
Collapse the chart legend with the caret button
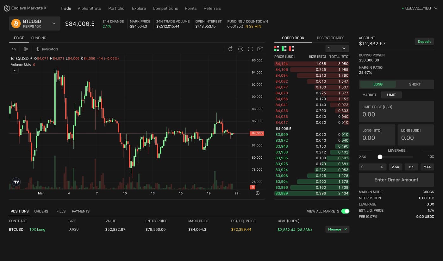coord(15,71)
